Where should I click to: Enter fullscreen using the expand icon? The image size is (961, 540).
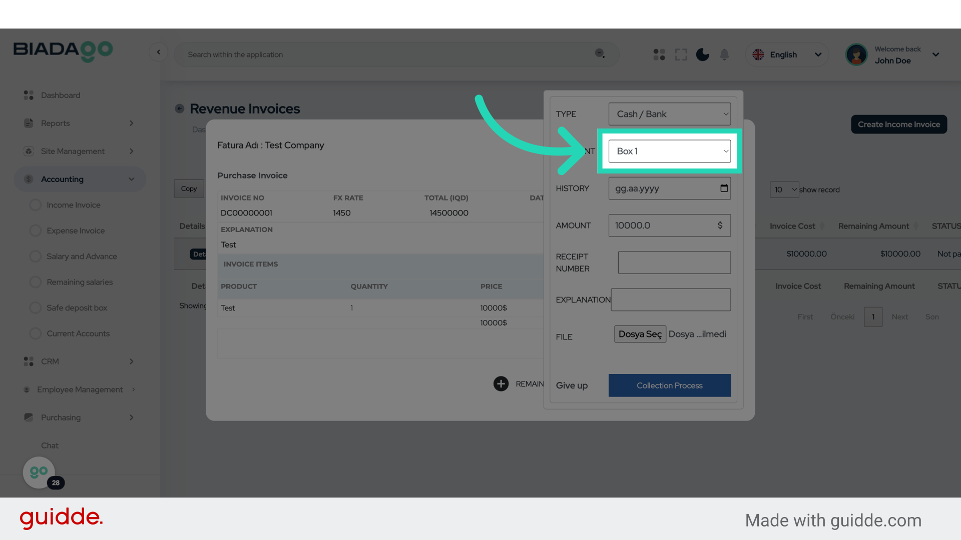pos(681,54)
